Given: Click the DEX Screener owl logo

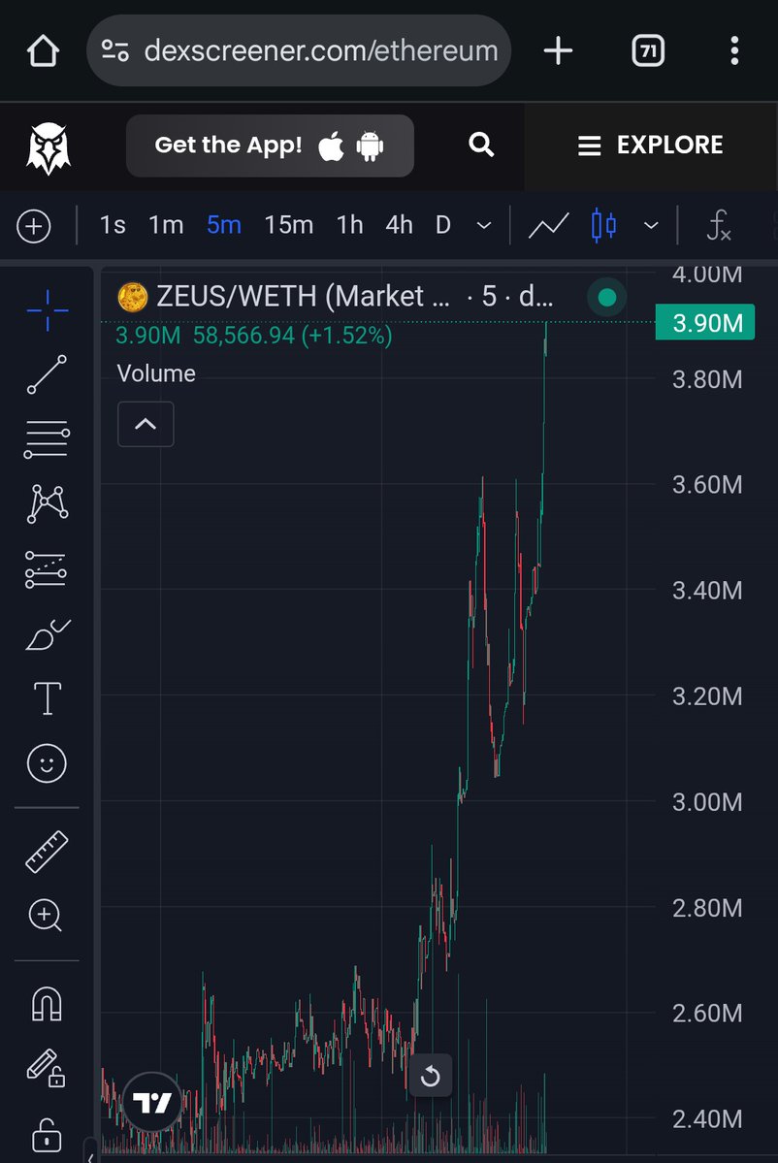Looking at the screenshot, I should click(49, 147).
